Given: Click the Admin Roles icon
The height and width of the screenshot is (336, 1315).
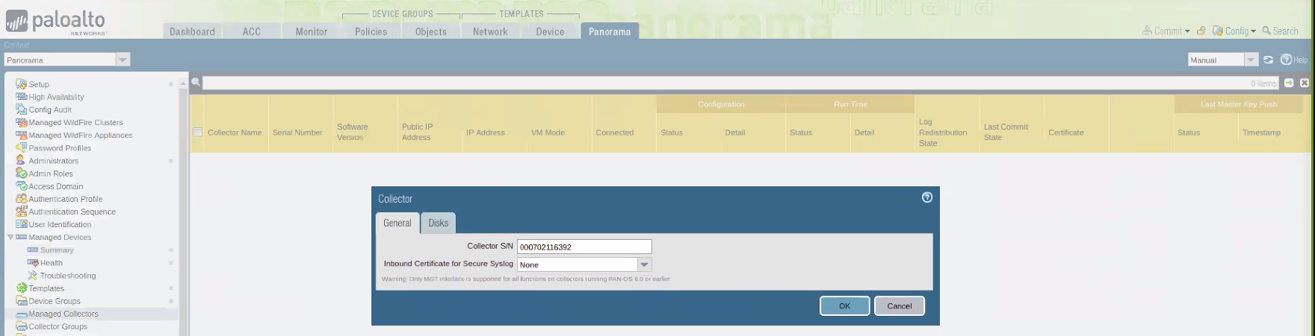Looking at the screenshot, I should [21, 173].
